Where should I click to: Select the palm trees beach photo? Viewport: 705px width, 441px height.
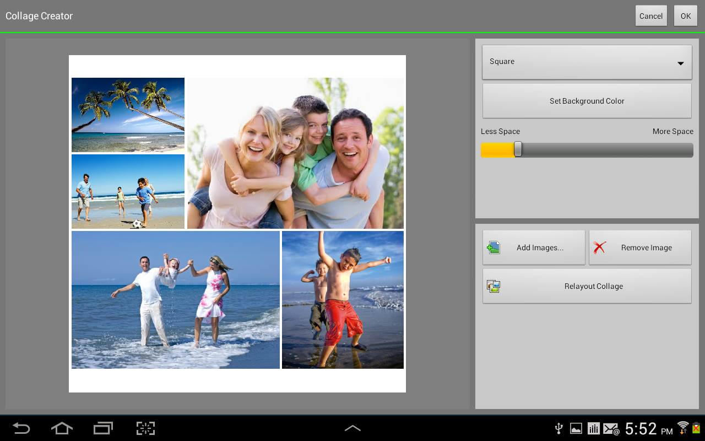tap(128, 115)
